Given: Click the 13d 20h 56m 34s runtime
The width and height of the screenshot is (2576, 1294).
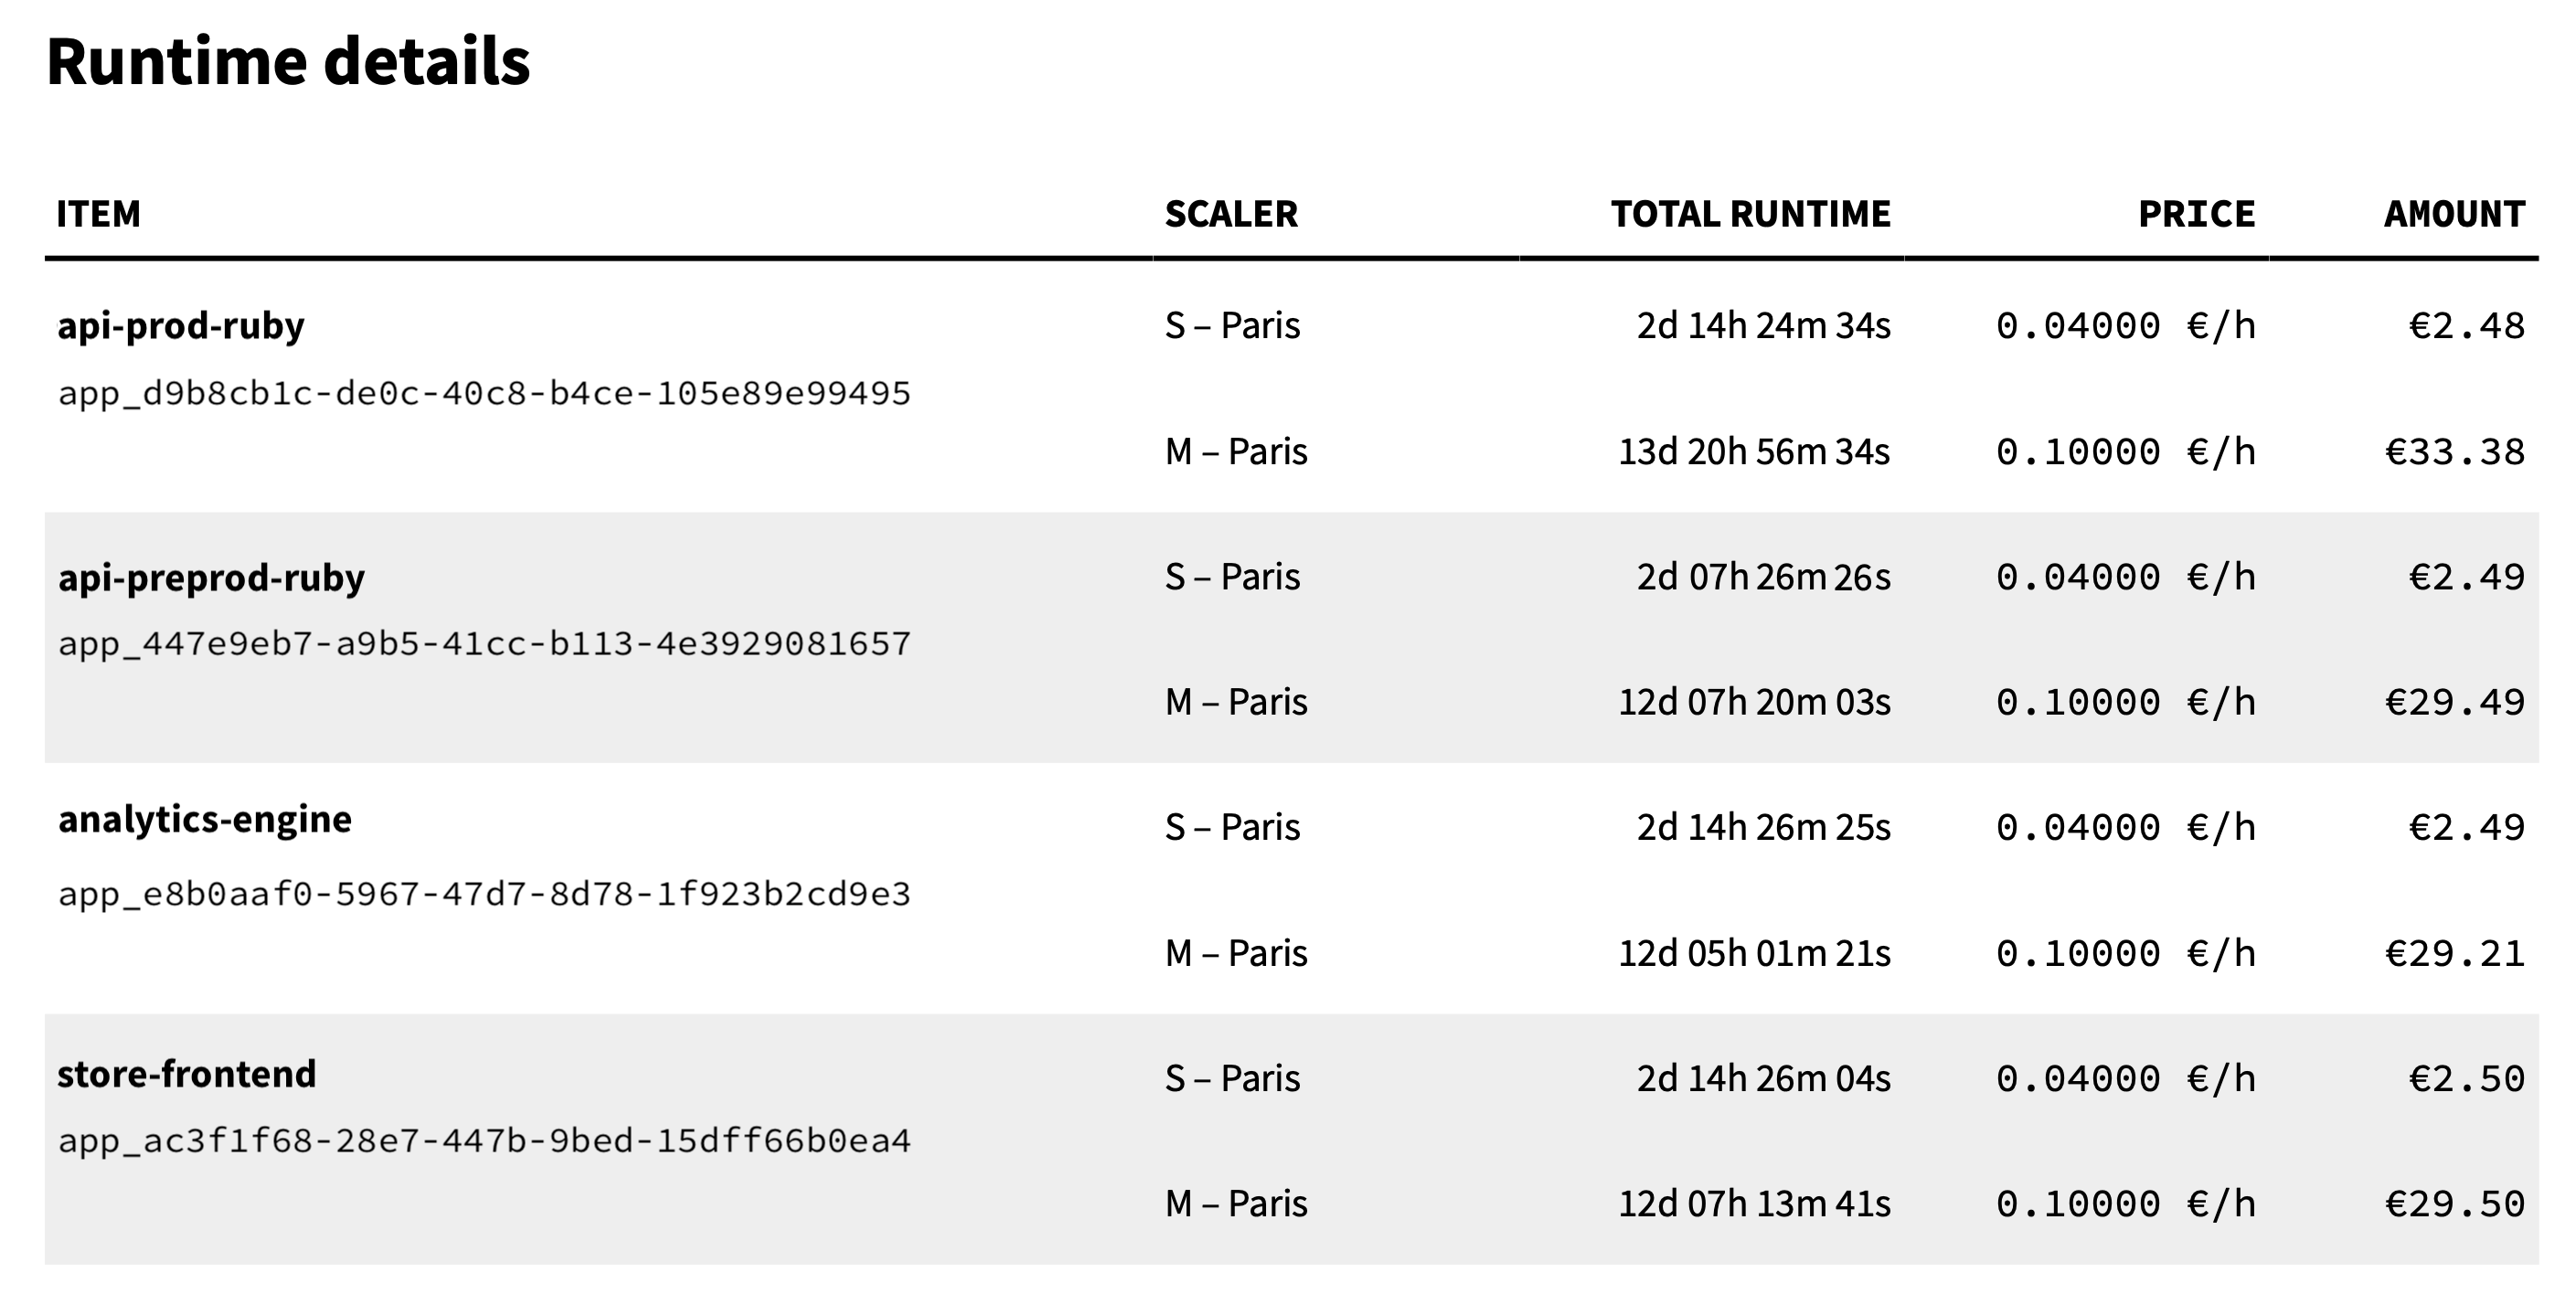Looking at the screenshot, I should pos(1754,452).
